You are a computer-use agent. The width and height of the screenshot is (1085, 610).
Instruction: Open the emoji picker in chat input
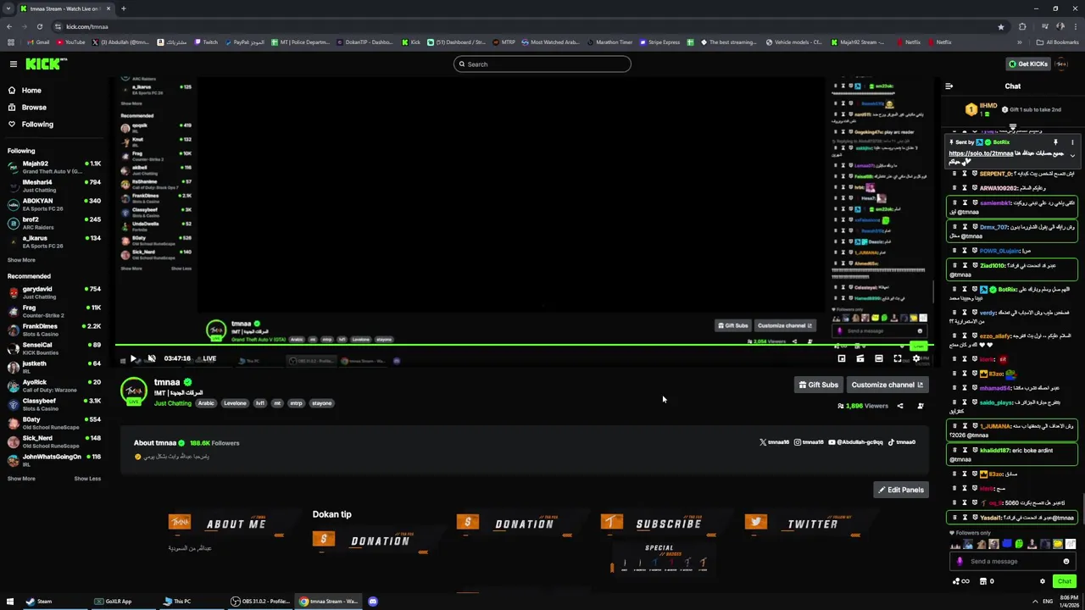coord(1066,562)
